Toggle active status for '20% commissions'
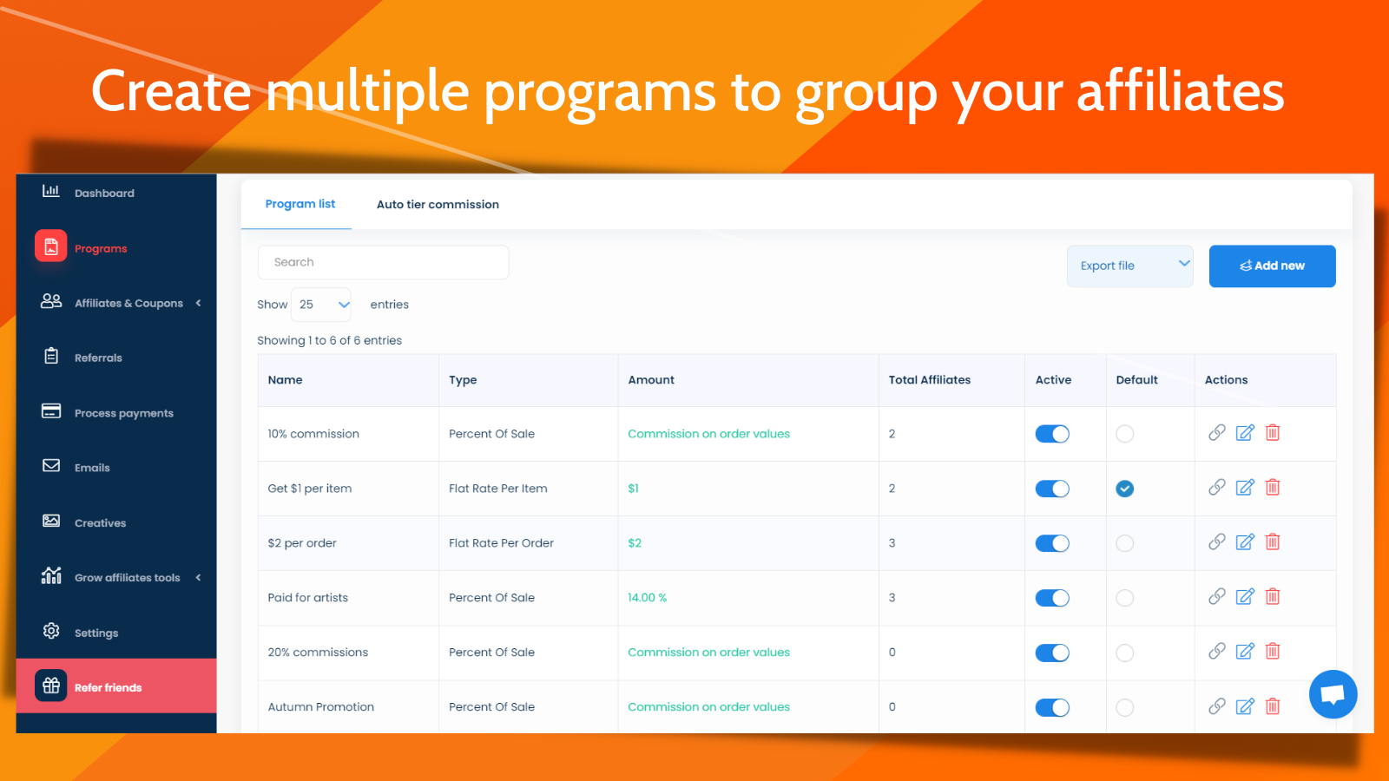Image resolution: width=1389 pixels, height=781 pixels. 1052,653
